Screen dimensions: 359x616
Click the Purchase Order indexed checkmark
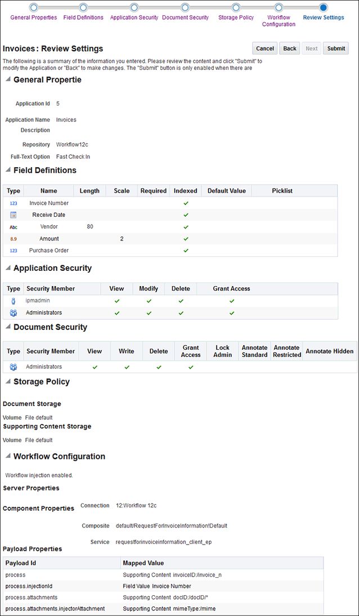(186, 250)
